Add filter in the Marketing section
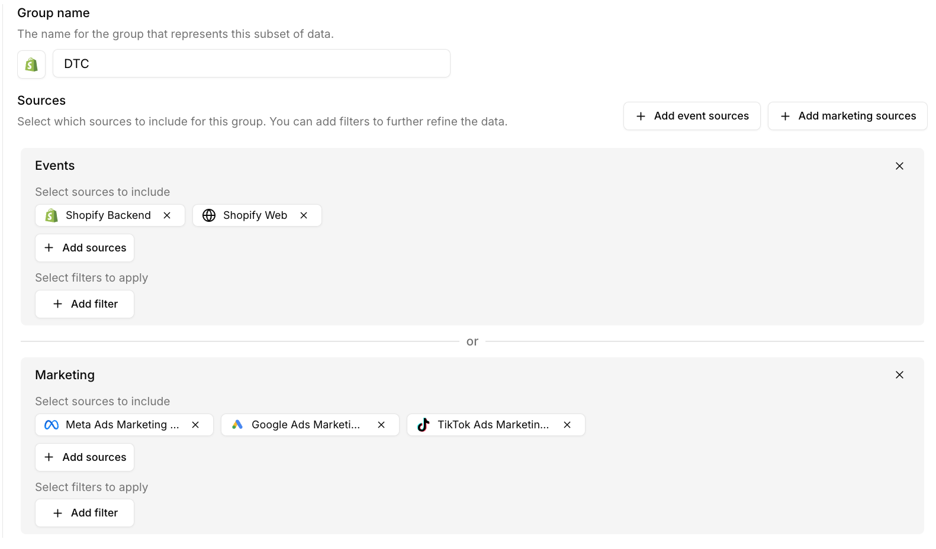The height and width of the screenshot is (549, 936). (x=85, y=513)
